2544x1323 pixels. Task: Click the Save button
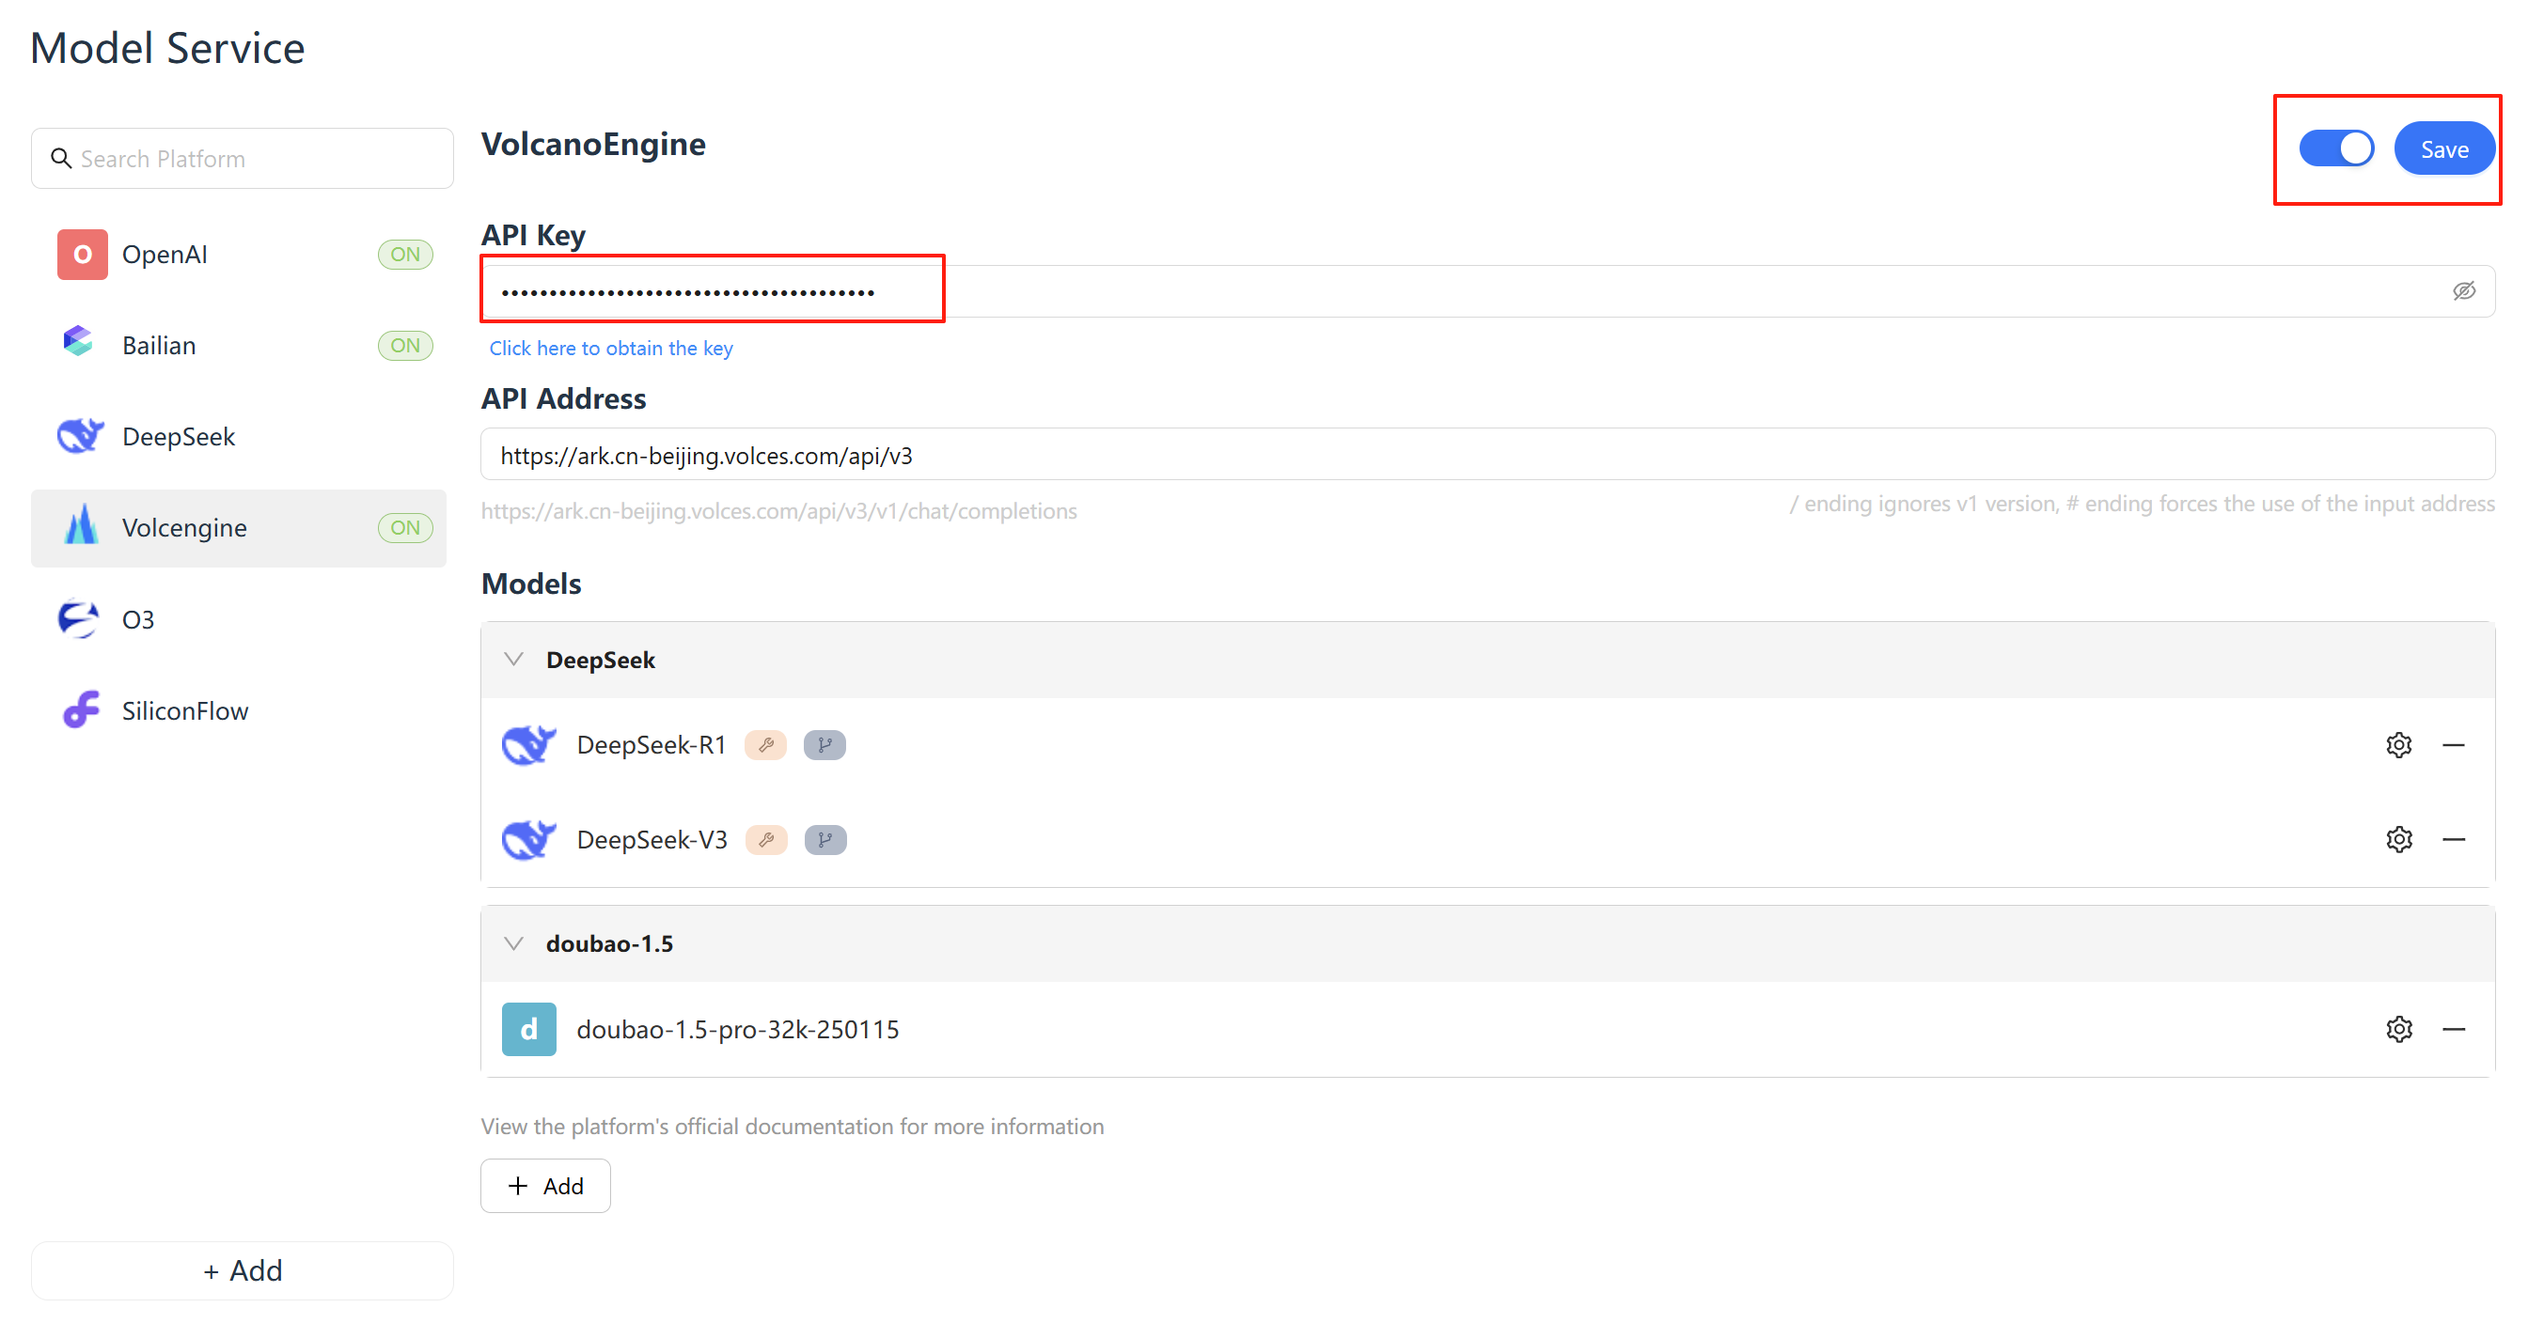pos(2444,149)
